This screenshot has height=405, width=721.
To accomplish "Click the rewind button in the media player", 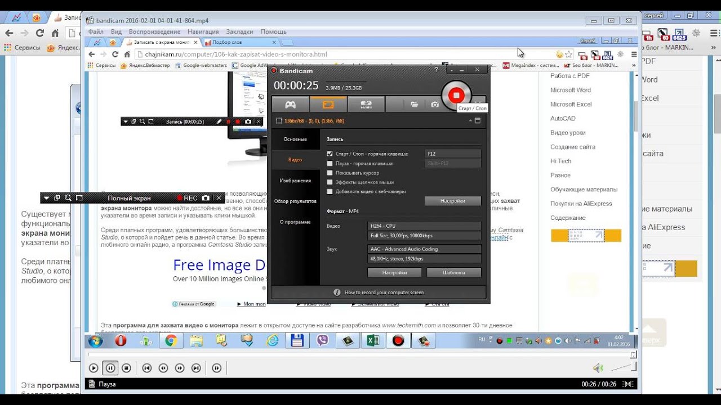I will click(x=163, y=368).
